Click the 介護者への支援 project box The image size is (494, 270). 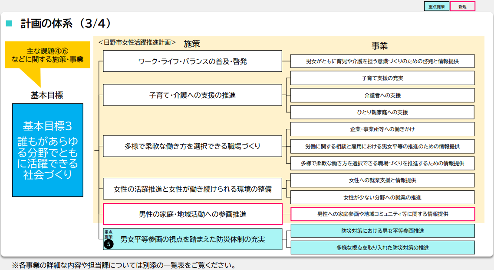(382, 95)
